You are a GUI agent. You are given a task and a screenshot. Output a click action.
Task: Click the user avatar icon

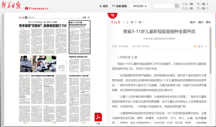[x=113, y=6]
